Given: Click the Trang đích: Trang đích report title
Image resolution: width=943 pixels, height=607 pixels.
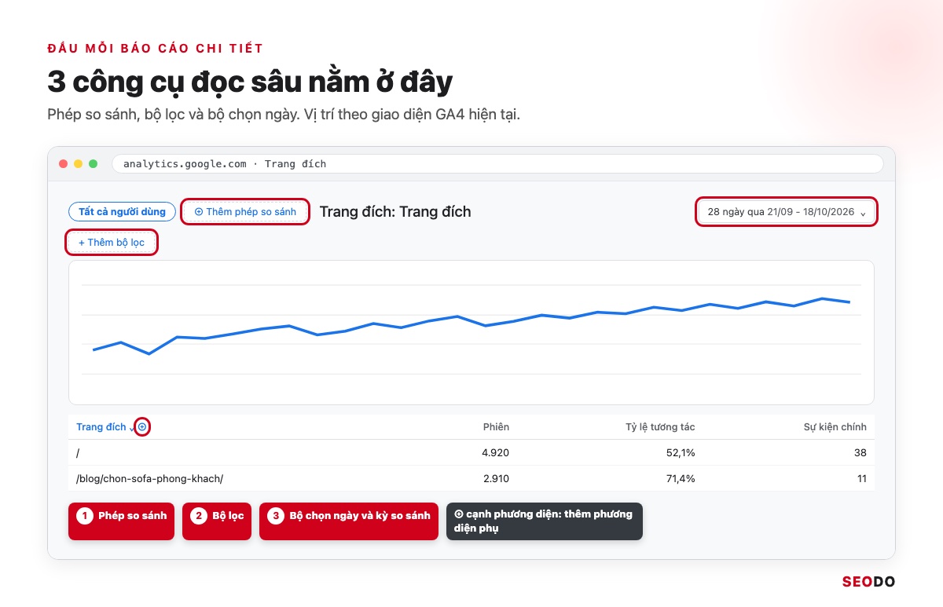Looking at the screenshot, I should pos(395,212).
